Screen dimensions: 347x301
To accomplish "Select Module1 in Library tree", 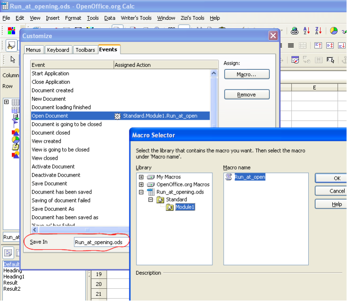I will point(185,207).
